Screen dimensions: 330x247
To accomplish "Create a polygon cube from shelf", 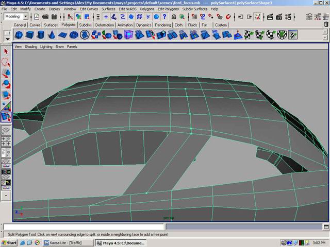I will [x=30, y=35].
